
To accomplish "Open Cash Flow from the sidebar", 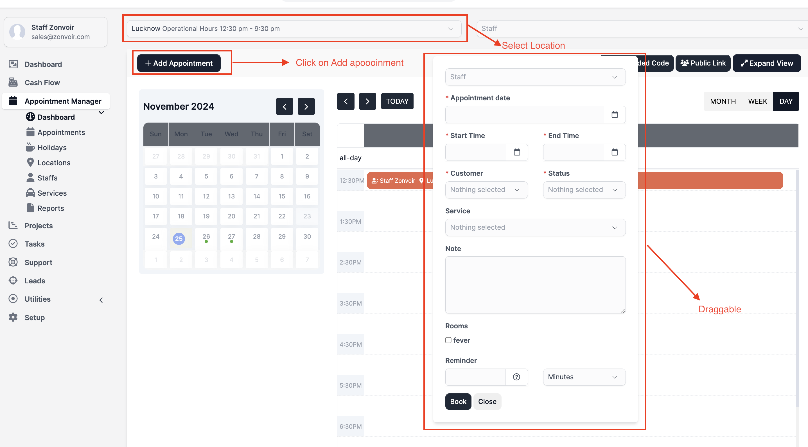I will pyautogui.click(x=42, y=82).
